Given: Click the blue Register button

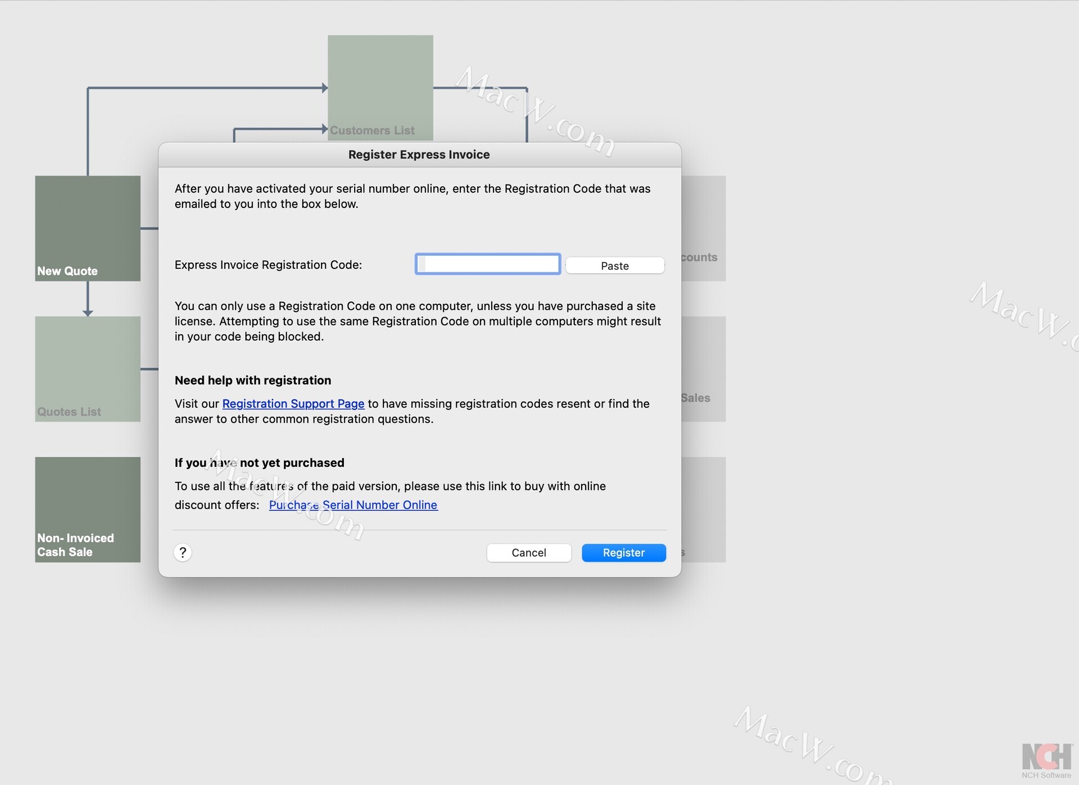Looking at the screenshot, I should coord(624,553).
